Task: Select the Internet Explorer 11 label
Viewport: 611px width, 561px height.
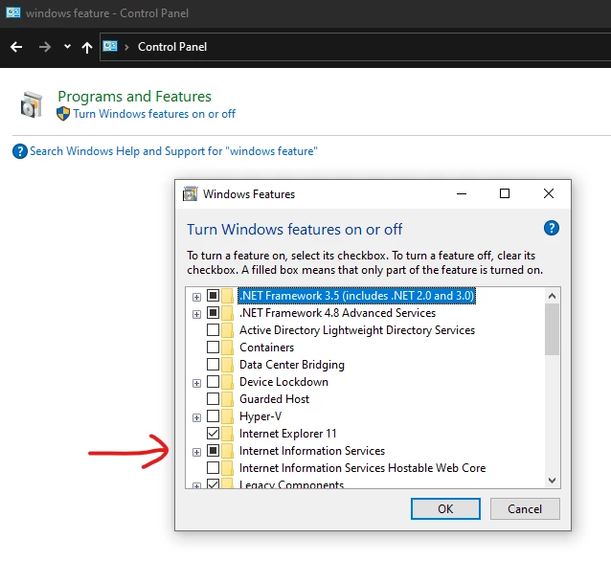Action: click(287, 434)
